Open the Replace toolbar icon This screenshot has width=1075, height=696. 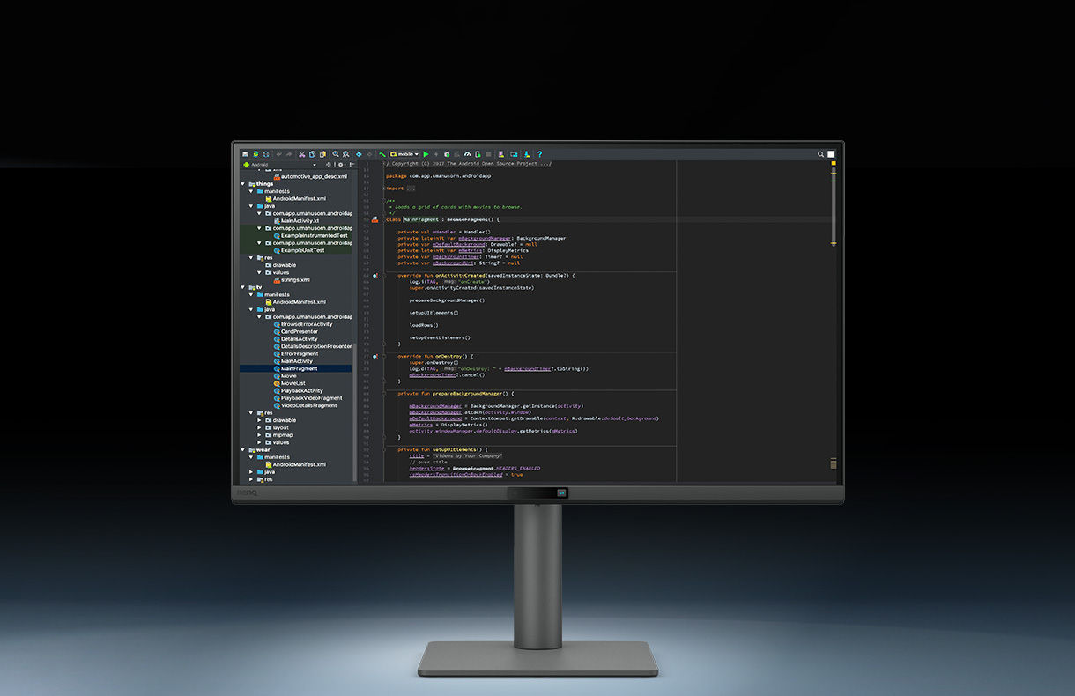point(345,154)
